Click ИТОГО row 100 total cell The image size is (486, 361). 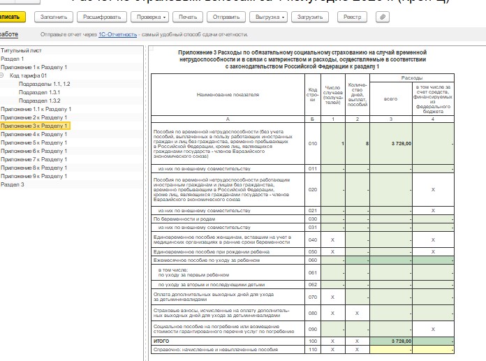click(x=391, y=341)
